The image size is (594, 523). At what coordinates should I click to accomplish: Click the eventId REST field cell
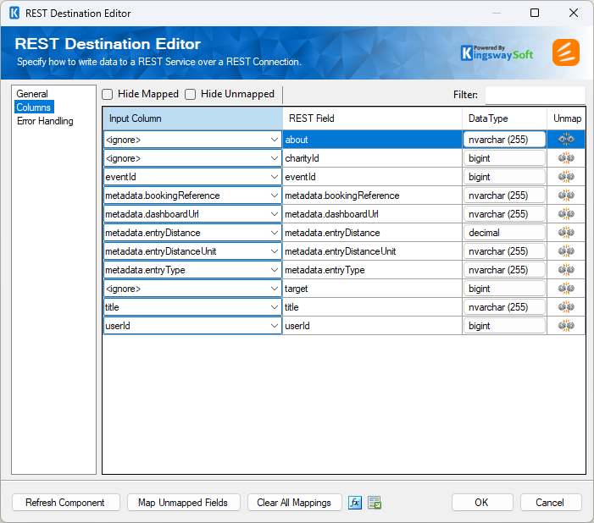pos(372,177)
